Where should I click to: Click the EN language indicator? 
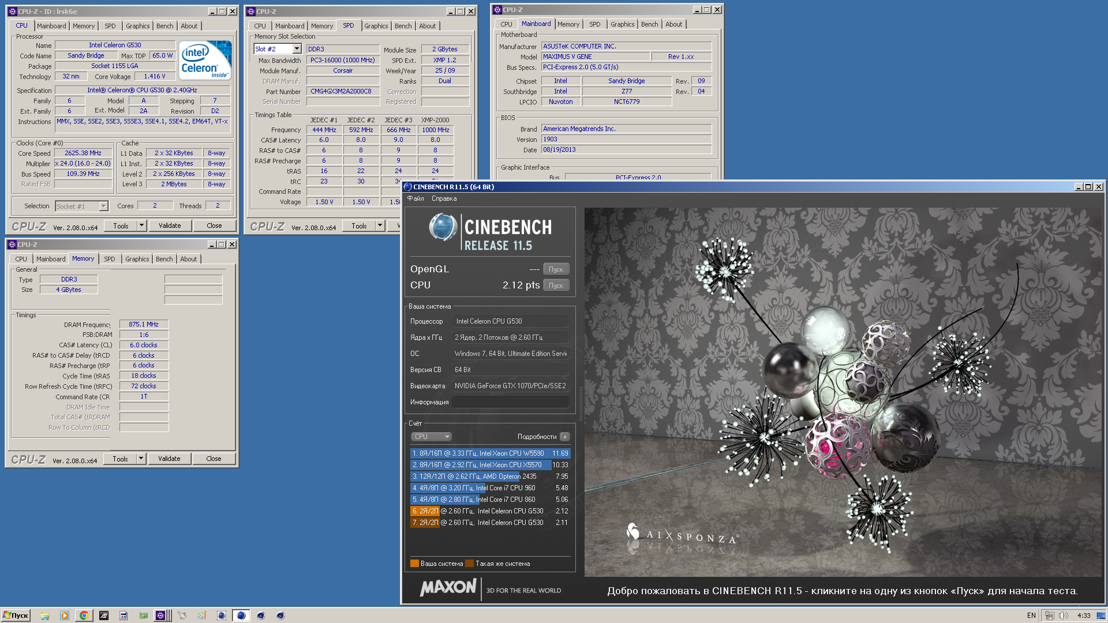tap(1031, 616)
